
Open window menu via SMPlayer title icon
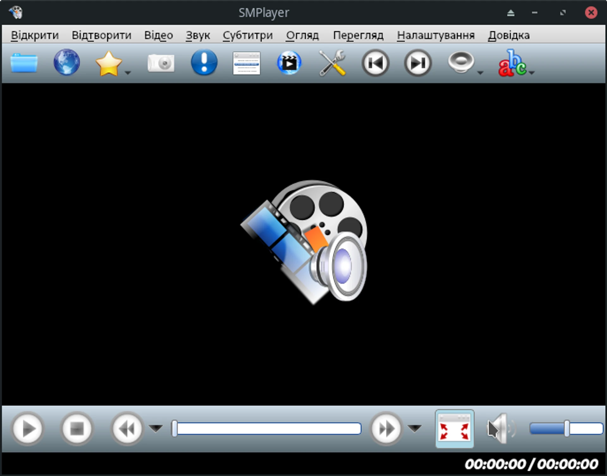coord(15,13)
